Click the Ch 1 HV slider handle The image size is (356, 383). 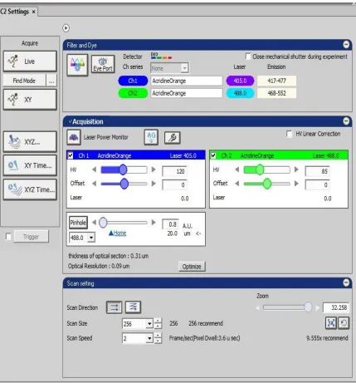tap(123, 169)
